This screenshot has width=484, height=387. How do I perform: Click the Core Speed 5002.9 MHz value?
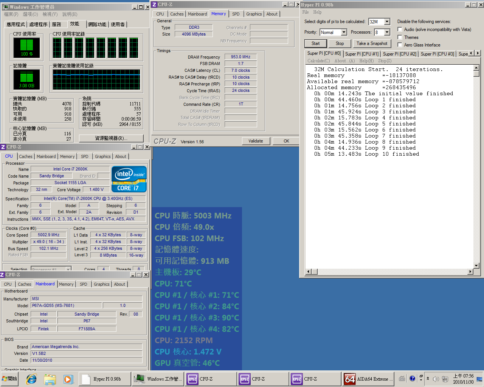point(49,235)
